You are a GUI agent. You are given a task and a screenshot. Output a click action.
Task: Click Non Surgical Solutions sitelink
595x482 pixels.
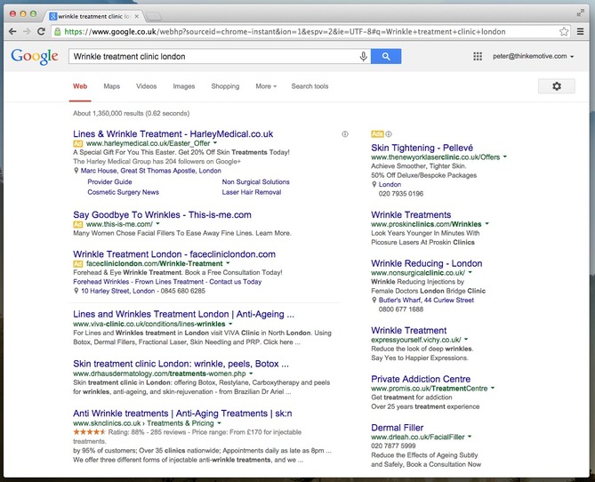click(x=256, y=181)
